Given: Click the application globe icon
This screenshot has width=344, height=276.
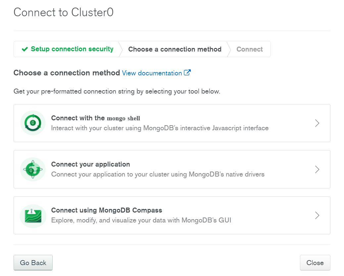Looking at the screenshot, I should (33, 169).
